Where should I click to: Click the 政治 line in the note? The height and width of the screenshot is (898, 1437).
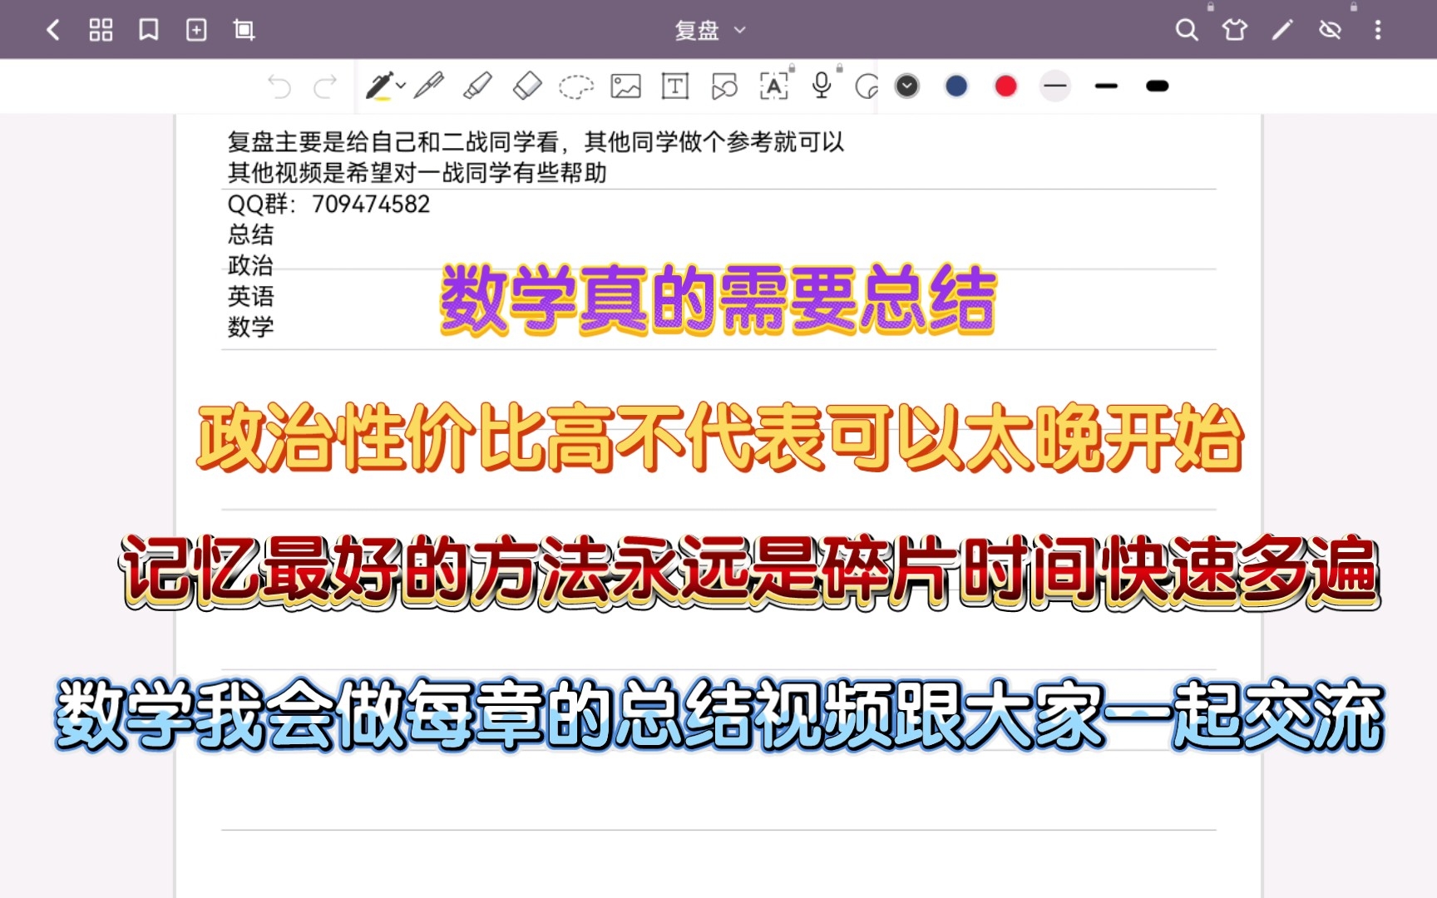(250, 265)
